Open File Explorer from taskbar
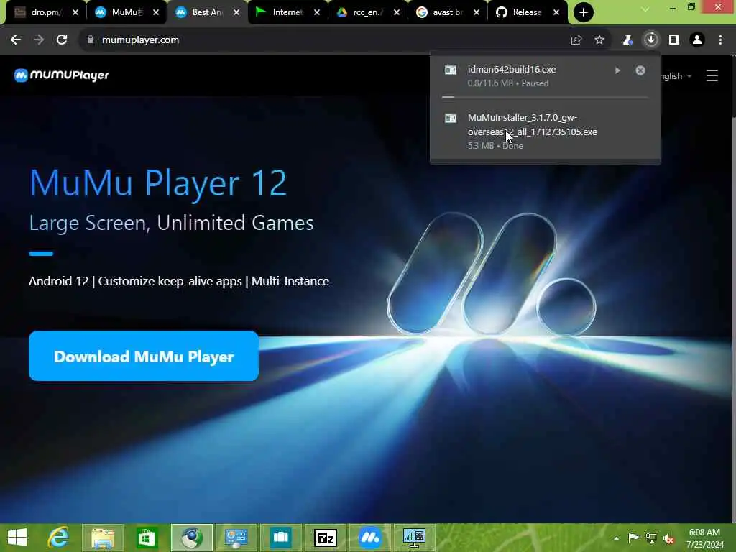 [103, 538]
